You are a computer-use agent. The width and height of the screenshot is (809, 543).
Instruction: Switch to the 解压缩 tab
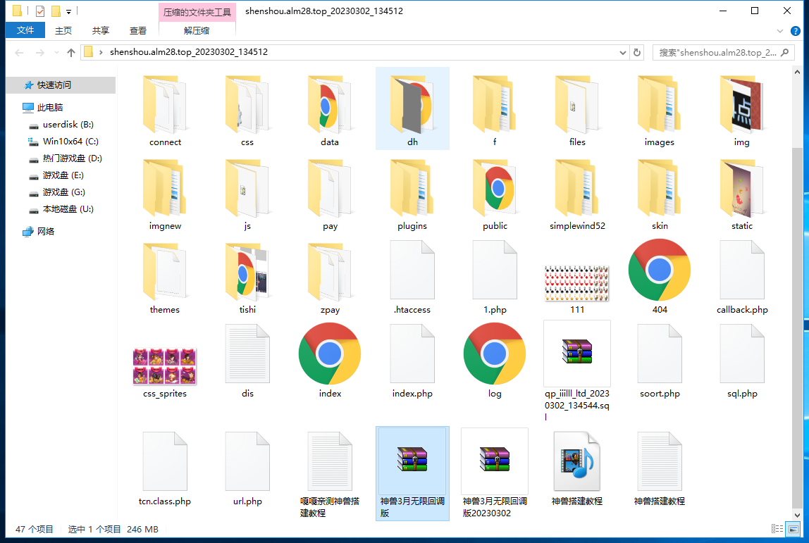click(197, 30)
